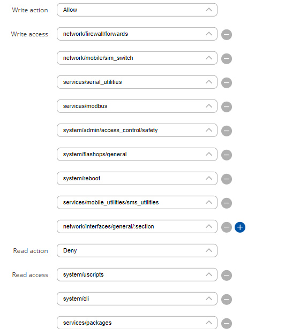Viewport: 285px width, 329px height.
Task: Remove the network/interfaces/general/:section entry
Action: (x=227, y=227)
